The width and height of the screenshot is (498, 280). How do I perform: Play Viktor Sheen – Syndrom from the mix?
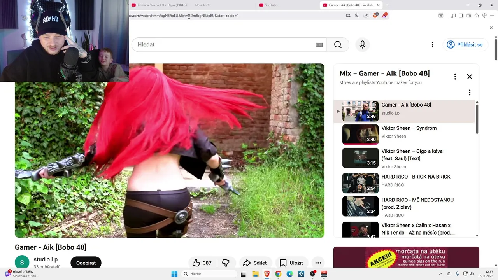405,134
